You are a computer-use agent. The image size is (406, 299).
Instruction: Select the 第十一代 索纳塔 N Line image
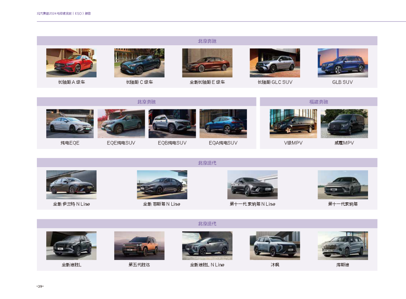tap(253, 185)
